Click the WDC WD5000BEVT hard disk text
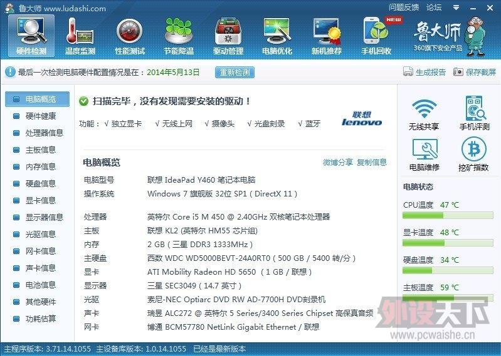 (251, 258)
